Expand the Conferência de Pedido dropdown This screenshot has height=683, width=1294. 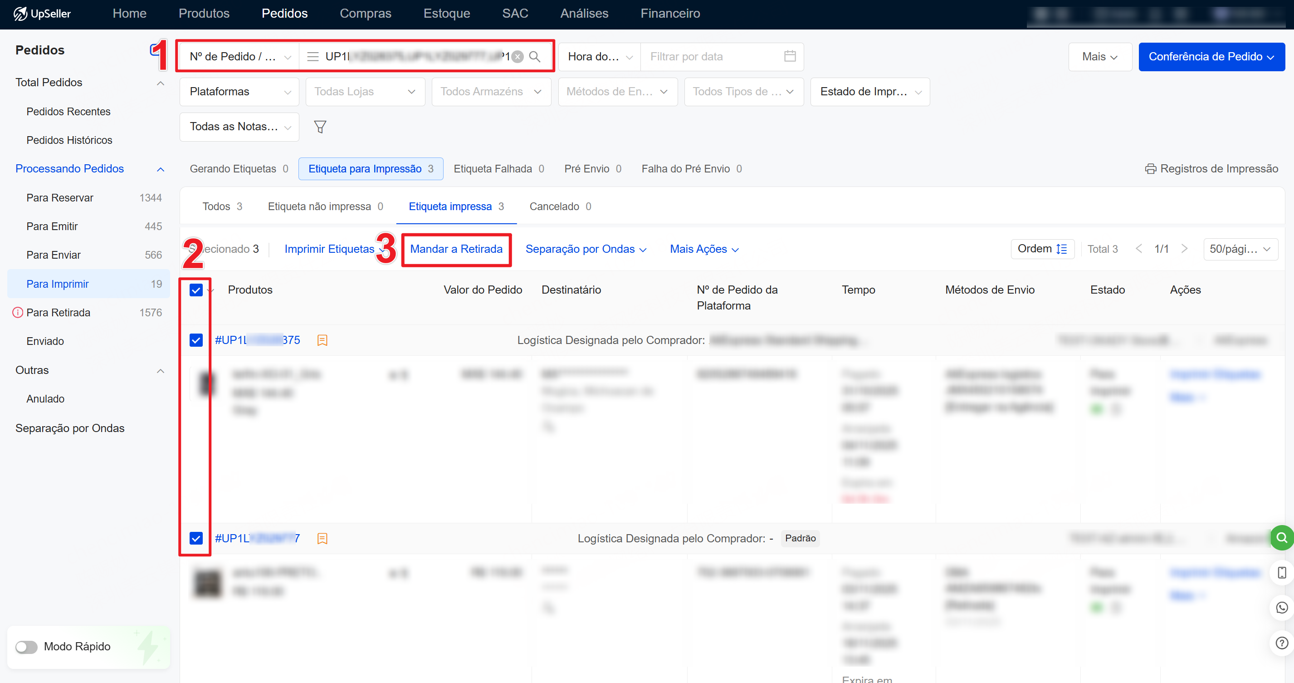coord(1211,57)
